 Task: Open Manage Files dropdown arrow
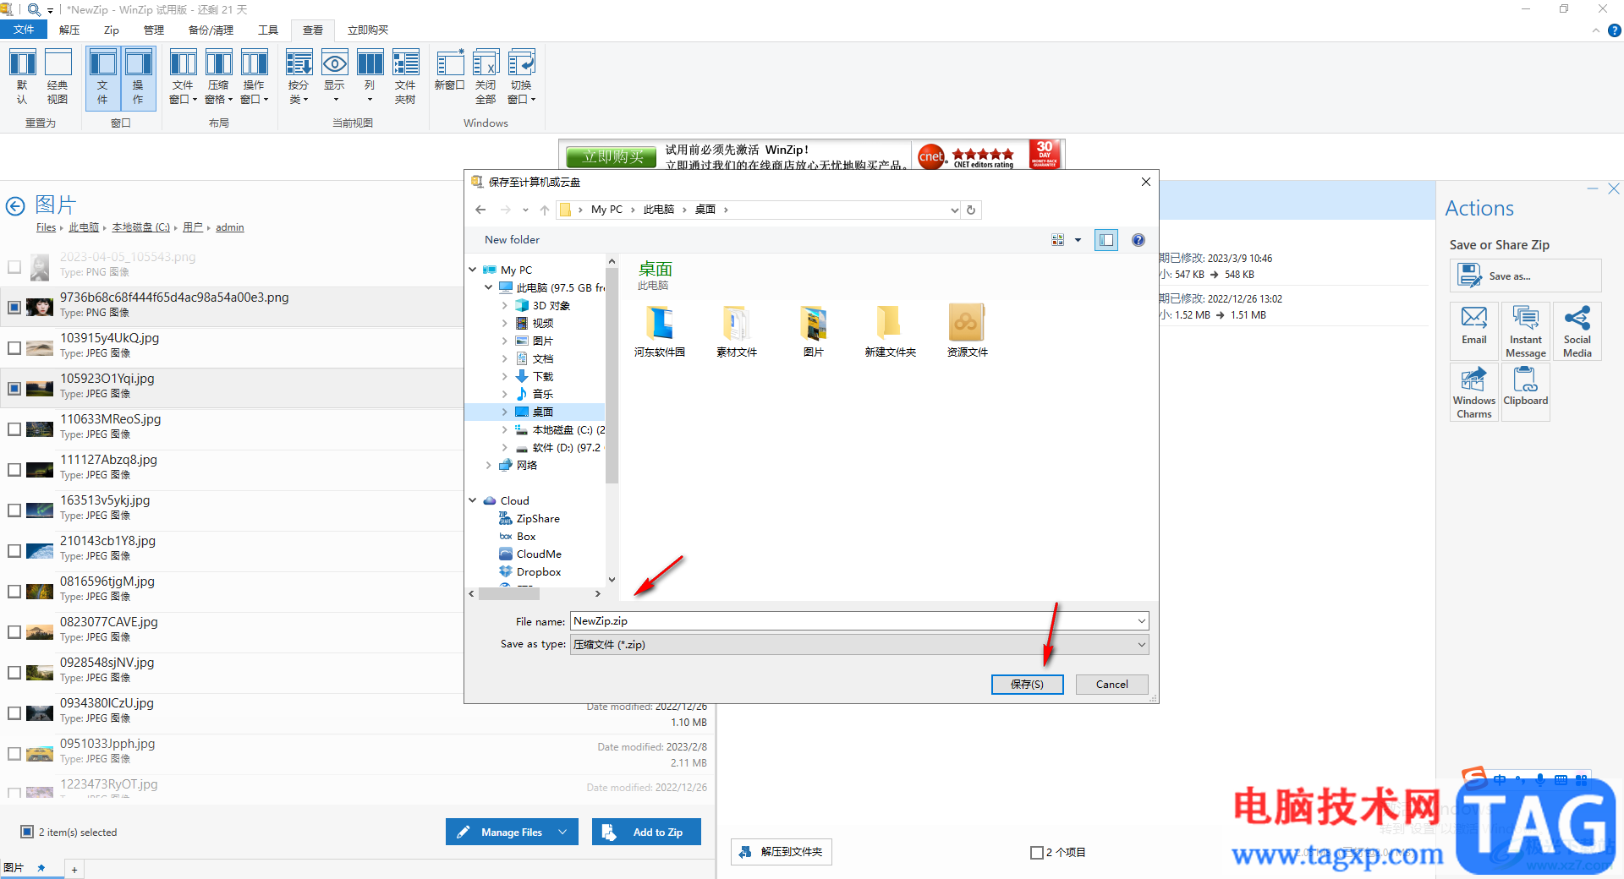coord(562,833)
